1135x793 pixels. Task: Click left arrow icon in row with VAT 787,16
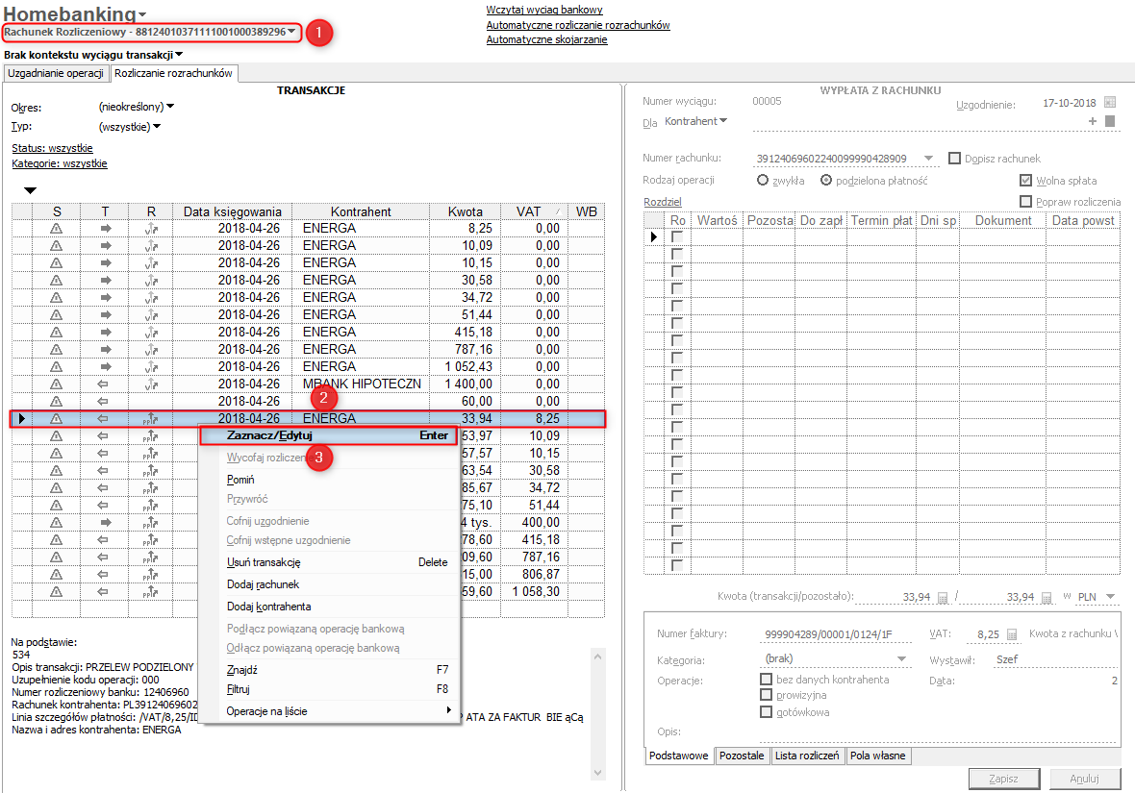click(103, 558)
